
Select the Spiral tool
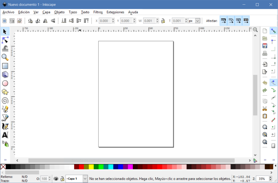pos(5,100)
